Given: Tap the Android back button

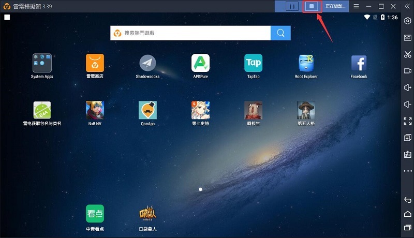Looking at the screenshot, I should pyautogui.click(x=408, y=200).
